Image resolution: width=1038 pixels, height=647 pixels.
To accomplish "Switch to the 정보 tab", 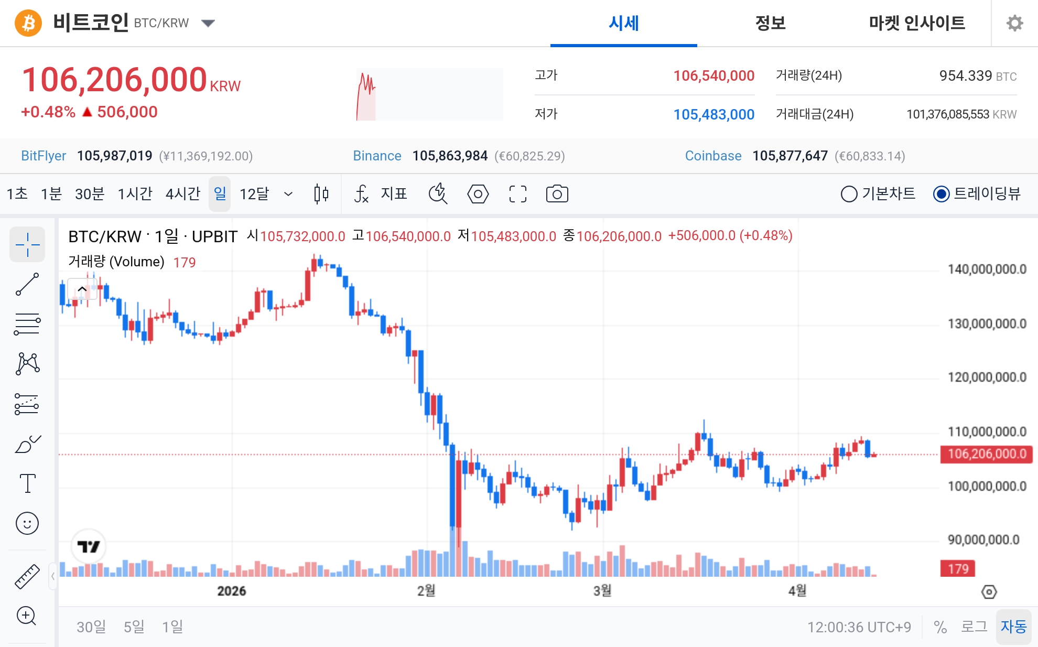I will tap(770, 23).
